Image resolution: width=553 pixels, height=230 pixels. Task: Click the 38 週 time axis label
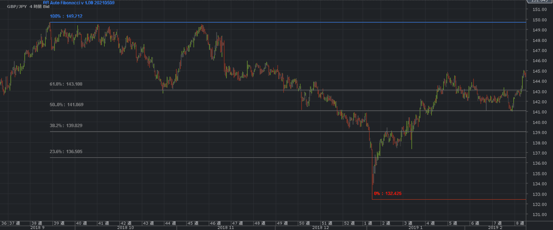[x=37, y=223]
